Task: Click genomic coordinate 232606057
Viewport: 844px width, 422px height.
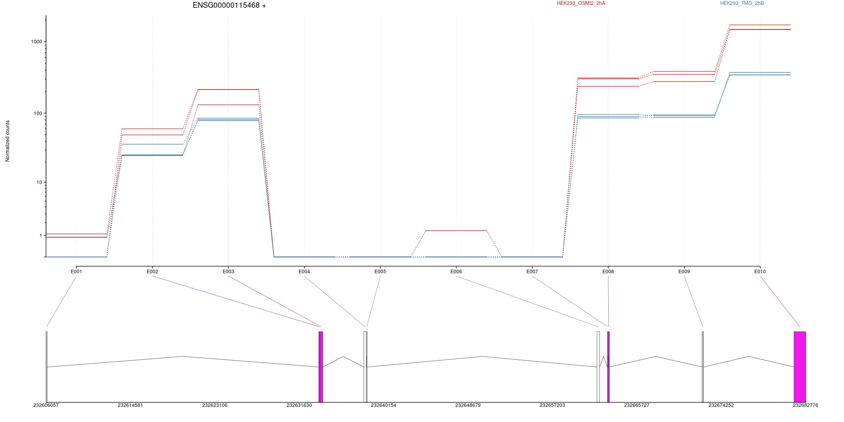Action: 46,405
